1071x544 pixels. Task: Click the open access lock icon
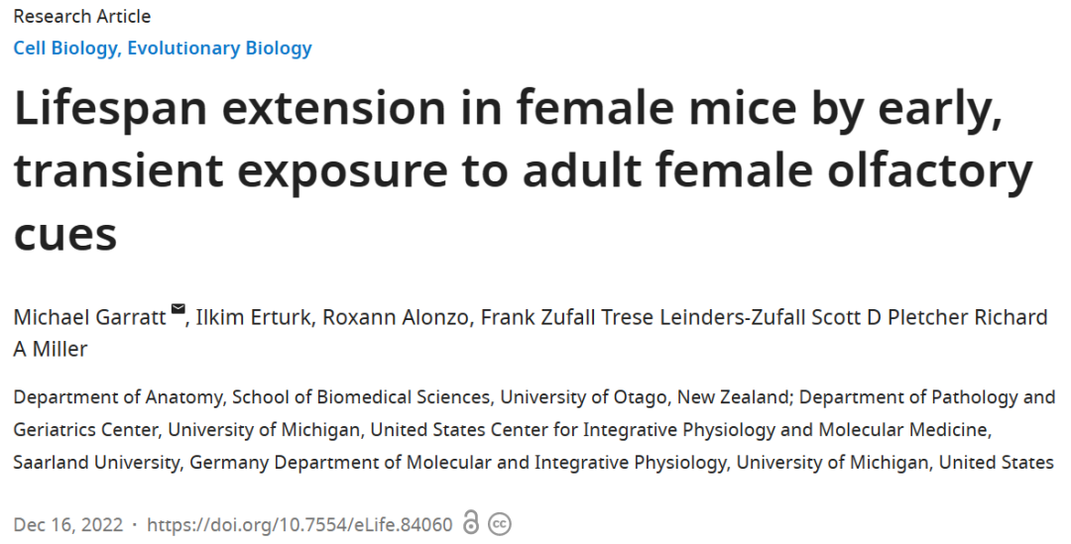(x=471, y=523)
